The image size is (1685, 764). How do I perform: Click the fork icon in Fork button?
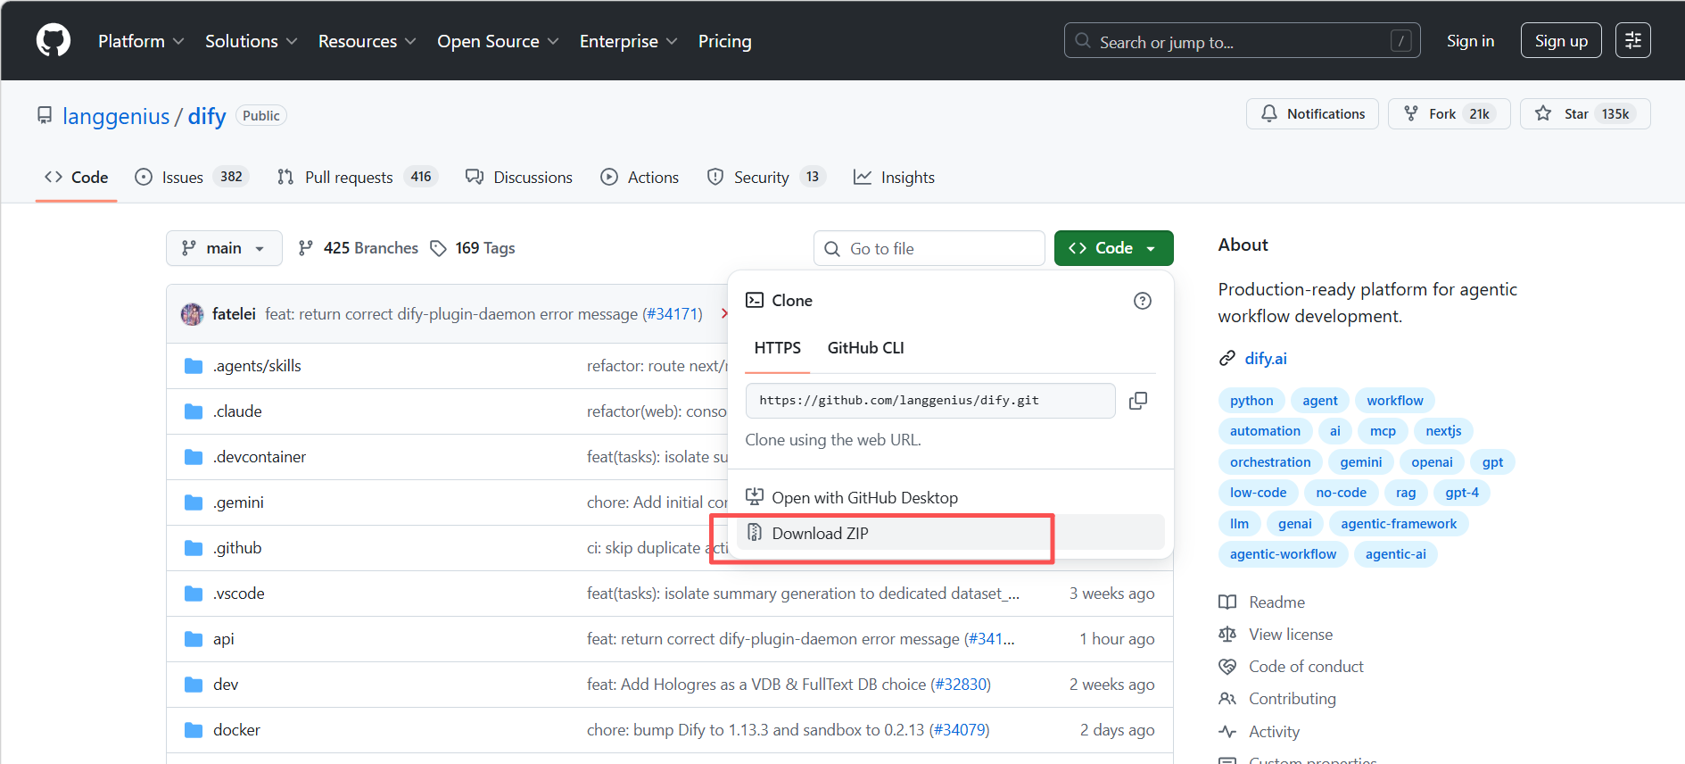(x=1411, y=113)
